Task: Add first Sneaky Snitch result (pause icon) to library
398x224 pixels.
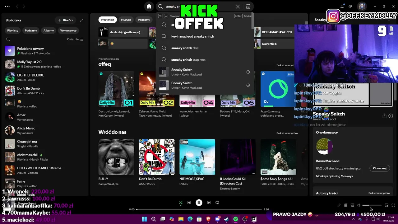Action: [248, 72]
